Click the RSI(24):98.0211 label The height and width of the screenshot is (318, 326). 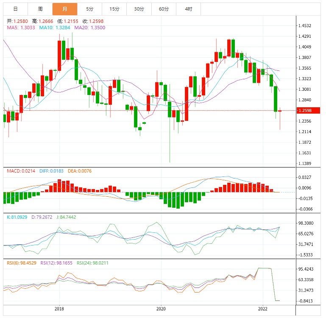pos(92,263)
